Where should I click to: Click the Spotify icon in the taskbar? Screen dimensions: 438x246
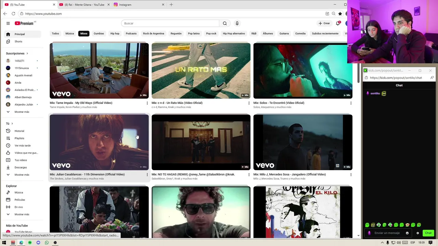coord(30,243)
